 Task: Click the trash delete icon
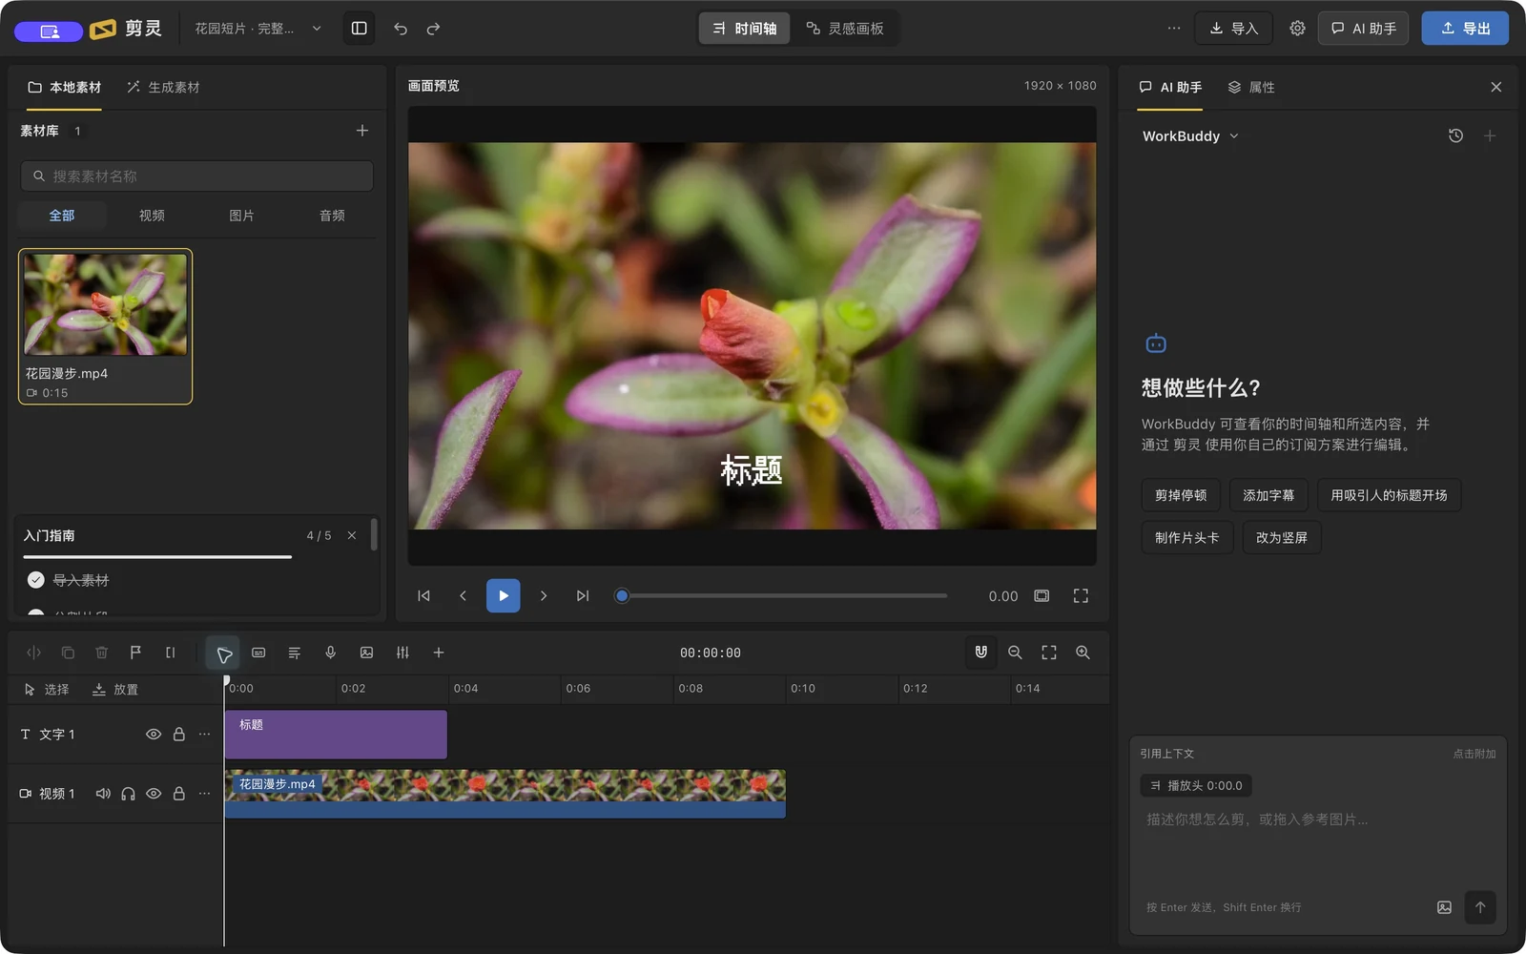point(102,653)
